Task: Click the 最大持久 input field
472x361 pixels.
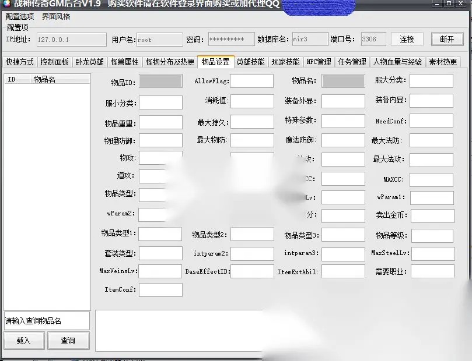Action: tap(252, 122)
